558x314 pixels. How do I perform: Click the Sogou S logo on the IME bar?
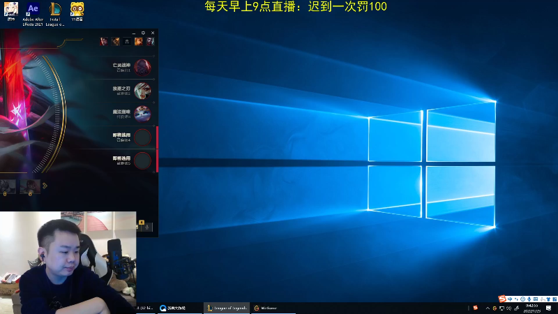pyautogui.click(x=502, y=299)
